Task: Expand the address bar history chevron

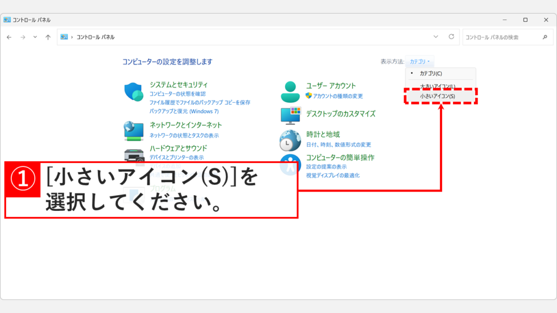Action: coord(436,37)
